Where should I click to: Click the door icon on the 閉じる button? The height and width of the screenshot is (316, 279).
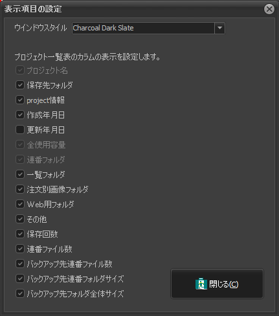201,284
